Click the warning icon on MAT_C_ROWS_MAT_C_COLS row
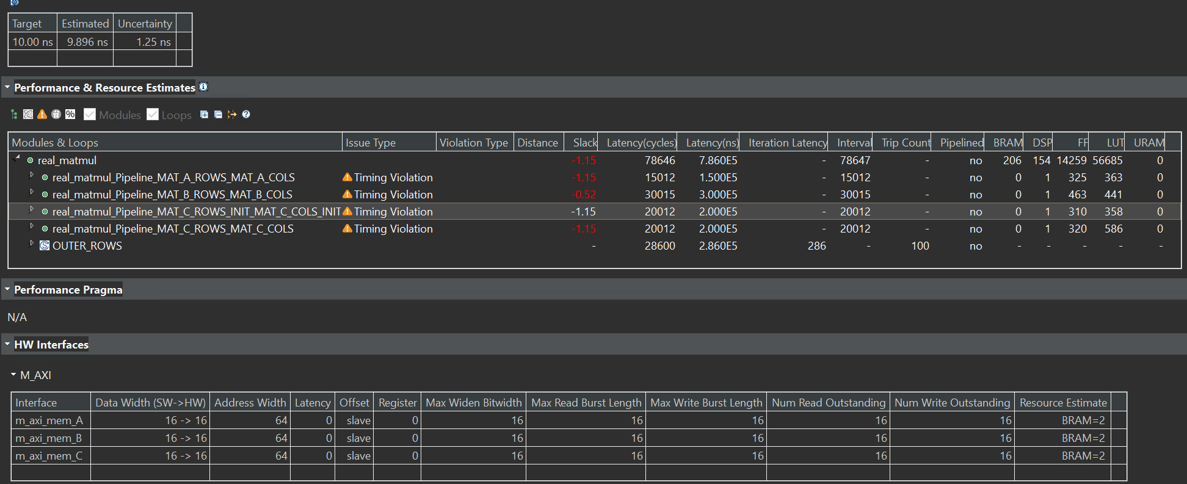 [x=347, y=228]
